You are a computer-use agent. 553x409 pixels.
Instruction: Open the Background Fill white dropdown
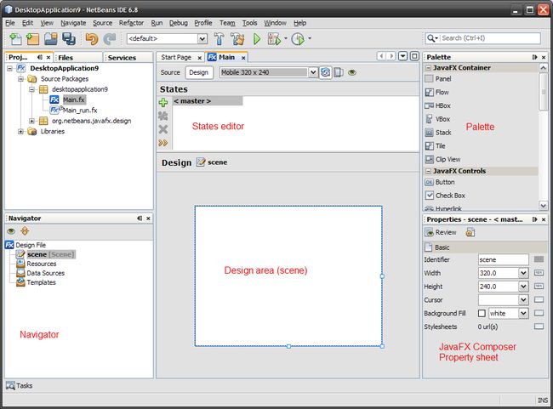pyautogui.click(x=523, y=313)
